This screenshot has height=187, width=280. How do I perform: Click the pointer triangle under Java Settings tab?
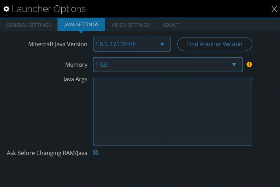81,32
